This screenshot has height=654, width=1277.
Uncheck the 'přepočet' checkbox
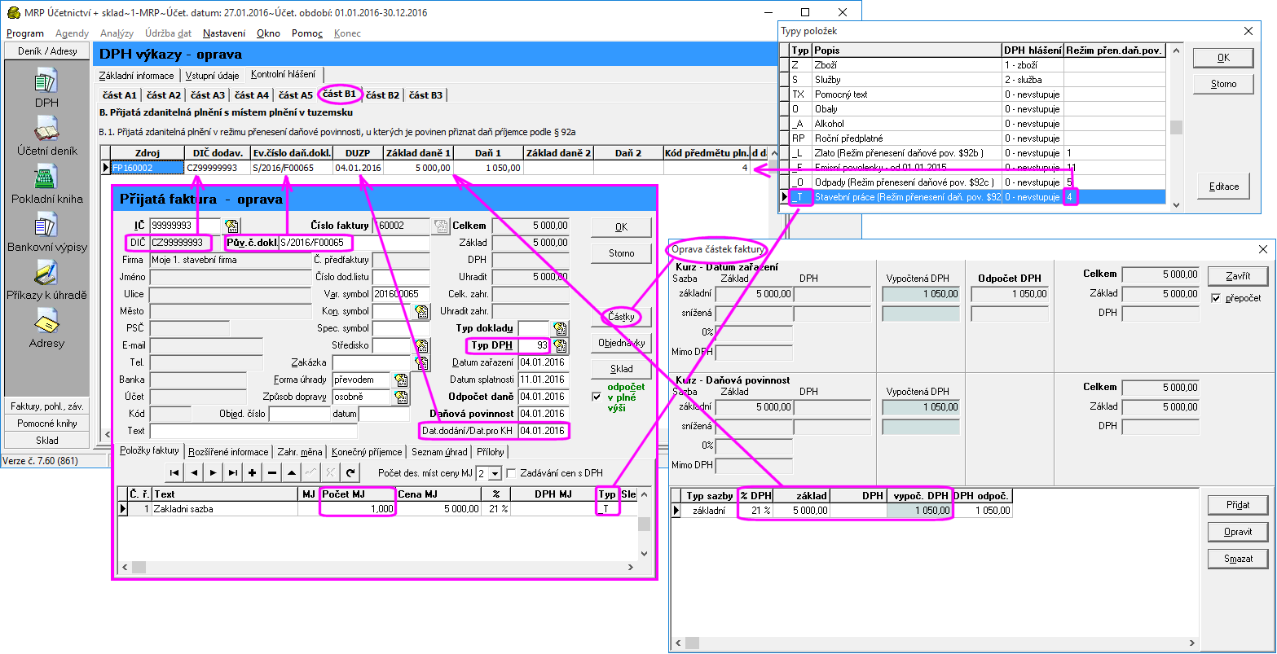(1216, 298)
